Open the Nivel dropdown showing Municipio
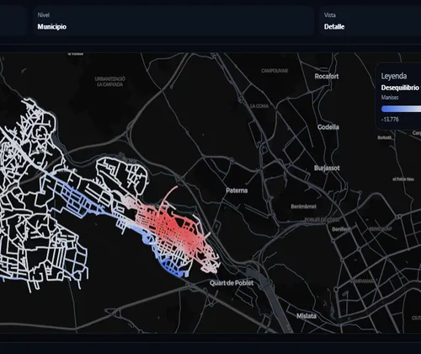The height and width of the screenshot is (354, 421). [173, 21]
